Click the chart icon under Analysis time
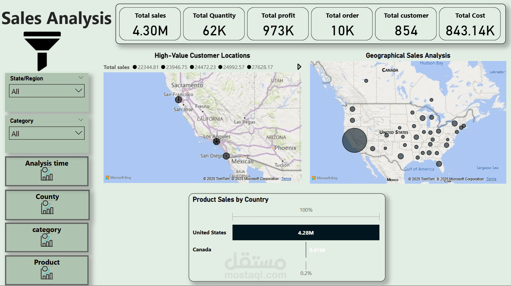511x286 pixels. click(x=47, y=174)
